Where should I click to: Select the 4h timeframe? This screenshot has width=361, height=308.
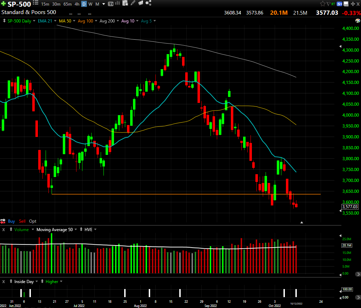(x=77, y=4)
